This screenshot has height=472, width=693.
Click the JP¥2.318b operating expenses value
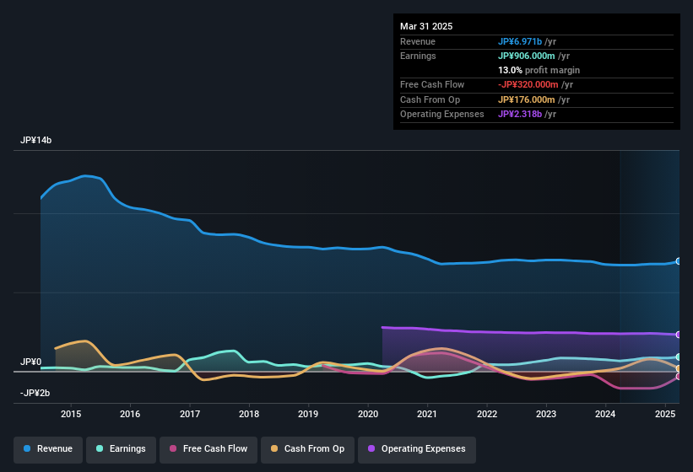[x=520, y=115]
